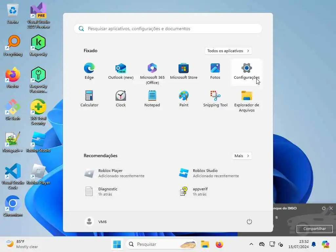Open weather widget showing 85°F
The width and height of the screenshot is (336, 252).
(x=22, y=244)
